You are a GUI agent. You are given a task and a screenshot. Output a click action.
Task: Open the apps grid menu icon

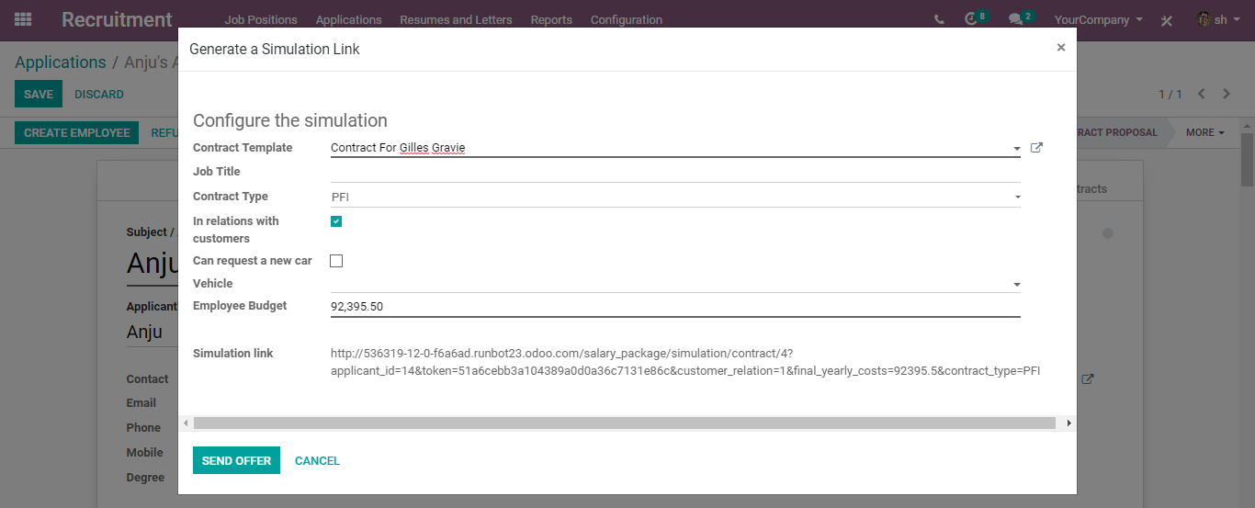click(23, 19)
